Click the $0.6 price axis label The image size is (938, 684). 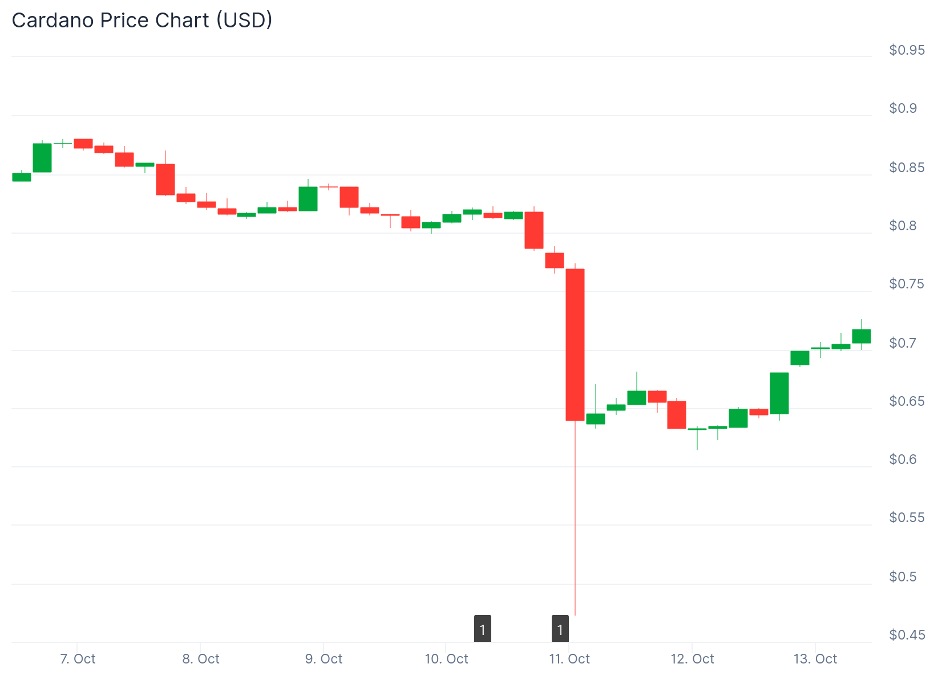[903, 459]
